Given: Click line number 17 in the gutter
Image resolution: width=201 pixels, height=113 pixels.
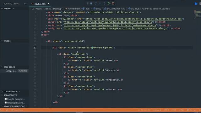Looking at the screenshot, I should click(35, 48).
